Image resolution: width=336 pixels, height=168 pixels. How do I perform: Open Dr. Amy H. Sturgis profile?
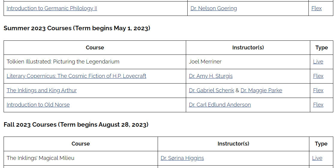[x=211, y=76]
